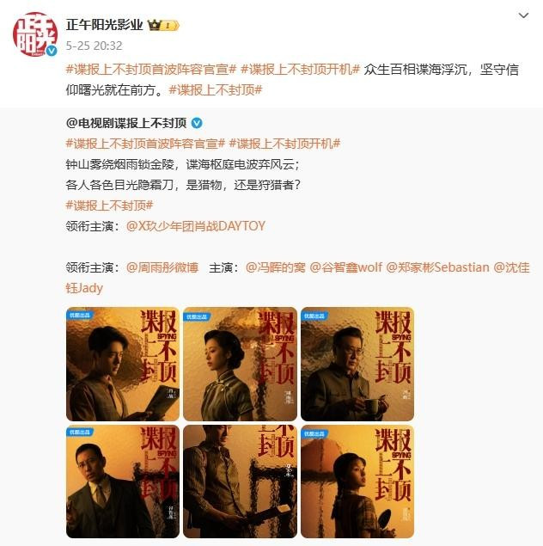Viewport: 543px width, 546px height.
Task: View the poster of the man reading a folder
Action: (x=123, y=364)
